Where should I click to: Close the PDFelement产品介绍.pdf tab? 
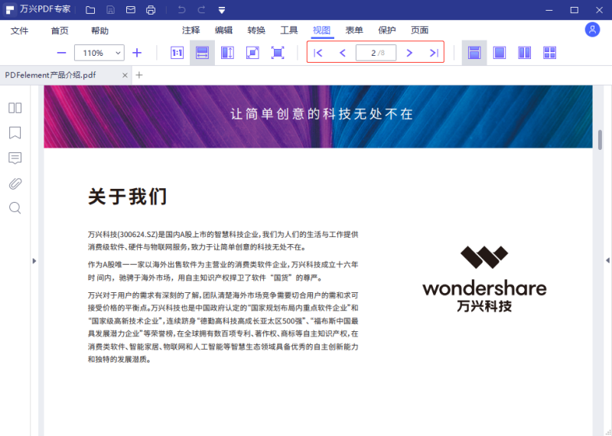[125, 75]
